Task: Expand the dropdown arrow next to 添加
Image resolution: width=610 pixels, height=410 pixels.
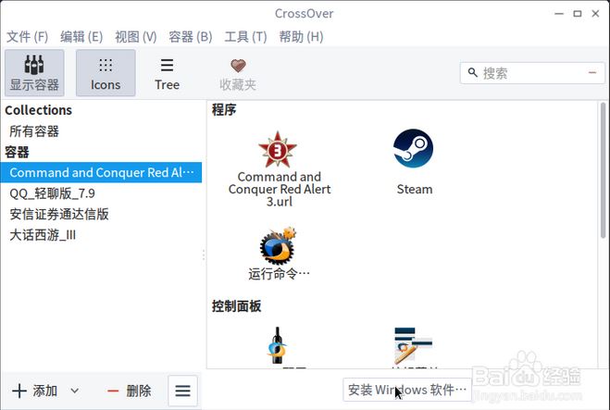Action: click(75, 391)
